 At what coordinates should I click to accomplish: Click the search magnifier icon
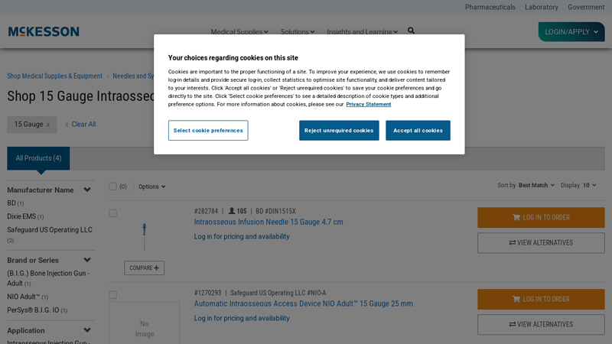pos(411,31)
